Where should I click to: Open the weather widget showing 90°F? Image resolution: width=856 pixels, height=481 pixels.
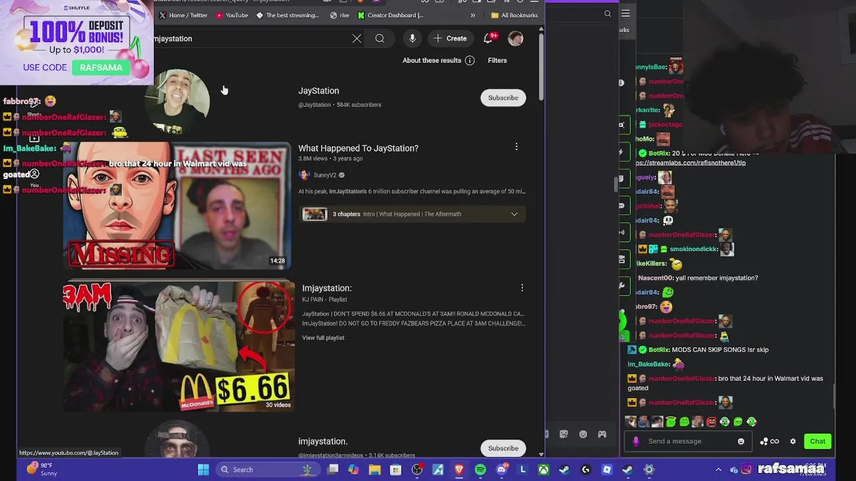(x=42, y=470)
